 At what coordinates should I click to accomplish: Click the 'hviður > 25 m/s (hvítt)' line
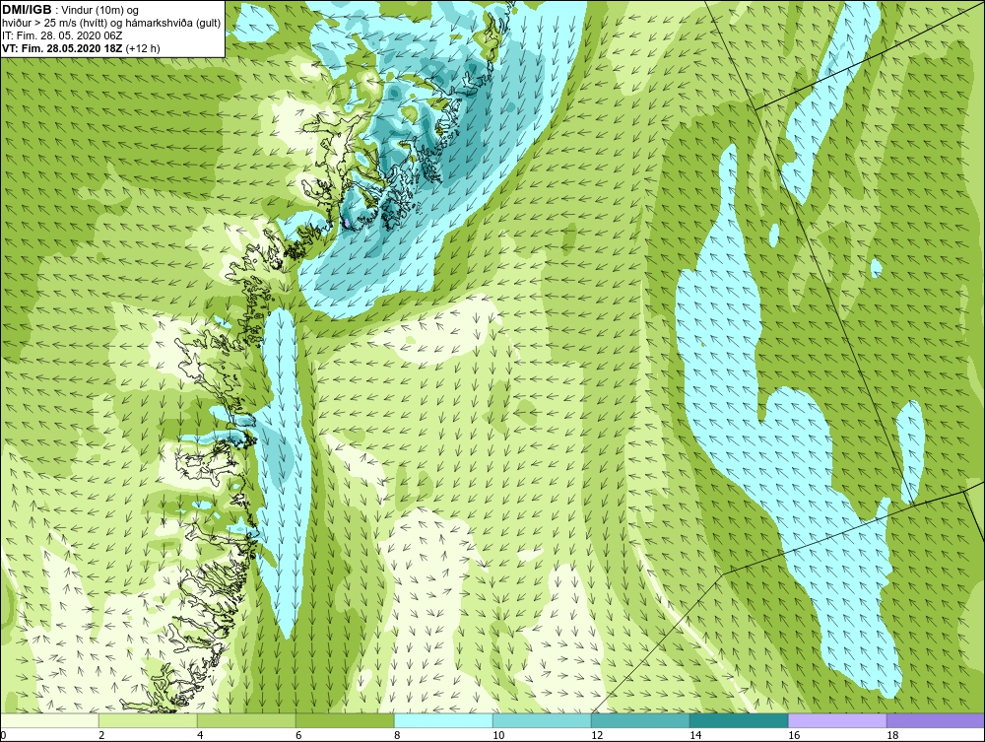coord(54,23)
